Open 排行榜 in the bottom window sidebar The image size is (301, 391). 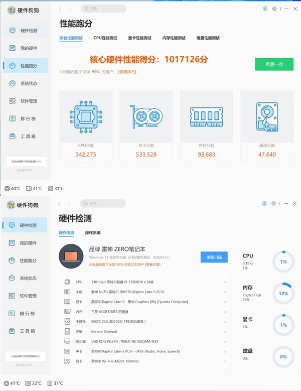(x=25, y=313)
